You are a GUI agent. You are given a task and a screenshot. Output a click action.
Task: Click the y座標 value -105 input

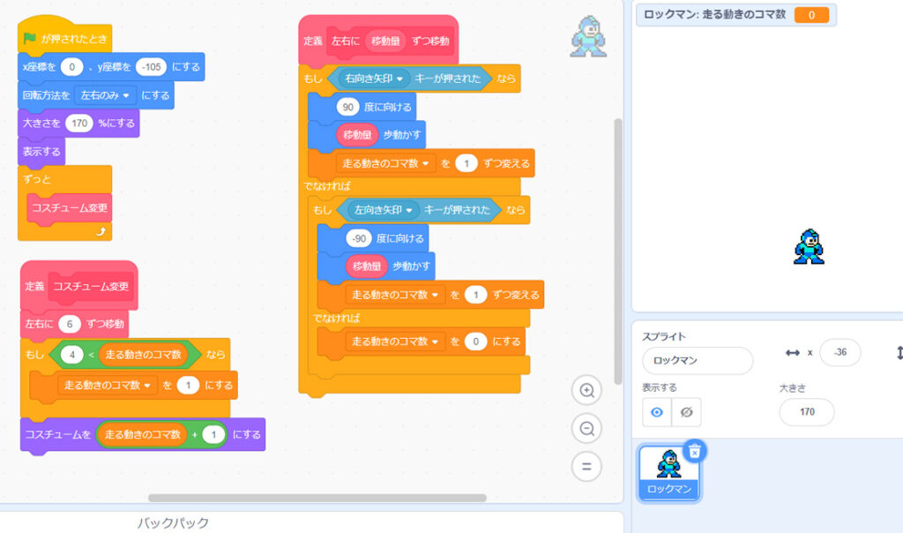coord(151,67)
